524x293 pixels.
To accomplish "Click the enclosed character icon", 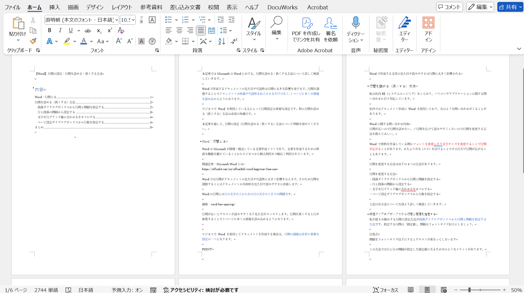I will 152,41.
